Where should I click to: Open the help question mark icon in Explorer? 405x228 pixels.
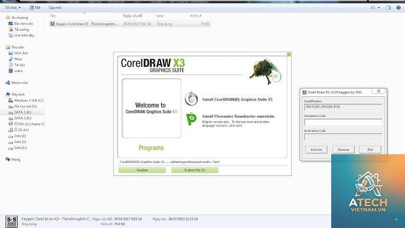(x=399, y=8)
